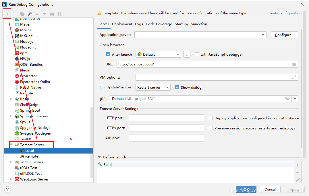Click the Sort Configurations icon

click(59, 14)
